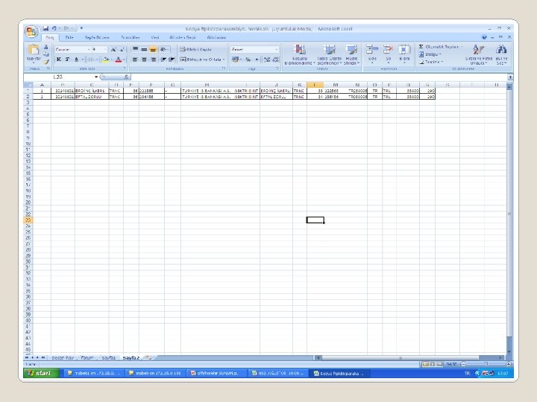Save the workbook via quick access toolbar

[x=45, y=29]
